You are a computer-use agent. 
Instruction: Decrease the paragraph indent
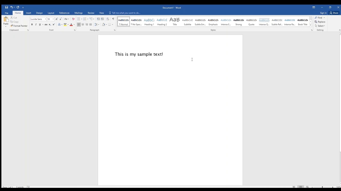pos(98,19)
